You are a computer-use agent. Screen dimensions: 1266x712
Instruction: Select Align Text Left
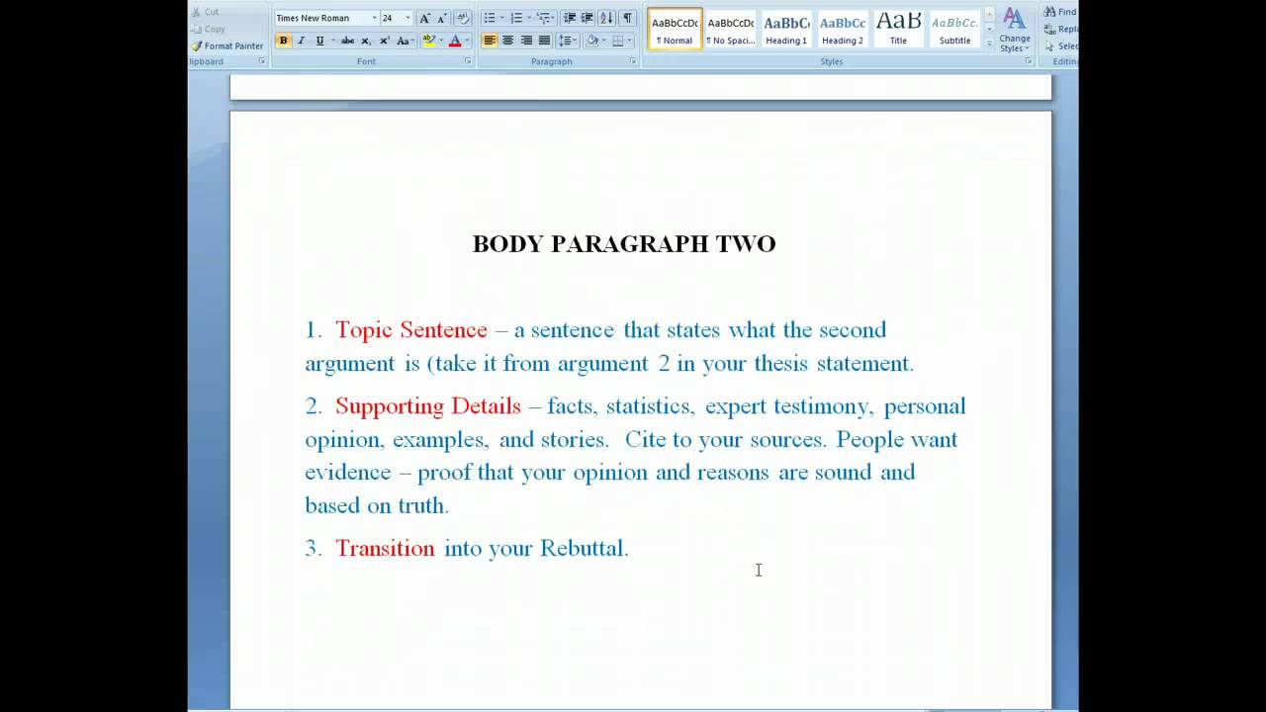point(490,41)
